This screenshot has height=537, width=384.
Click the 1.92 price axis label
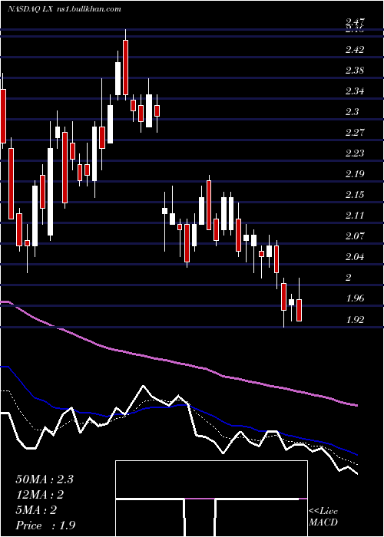355,320
